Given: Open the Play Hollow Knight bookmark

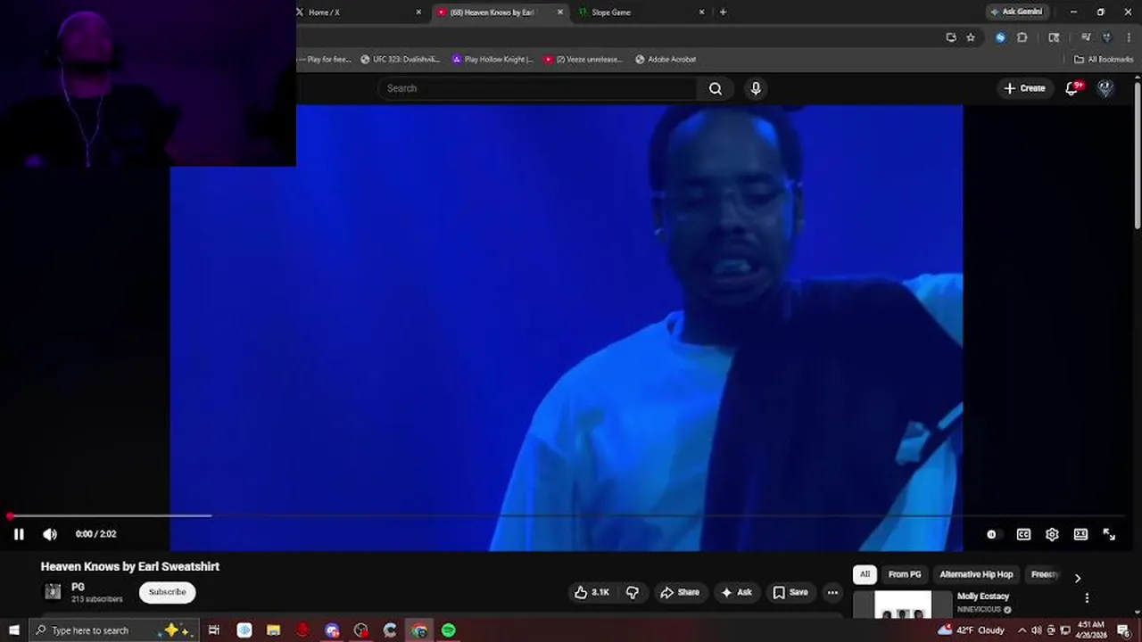Looking at the screenshot, I should (492, 60).
